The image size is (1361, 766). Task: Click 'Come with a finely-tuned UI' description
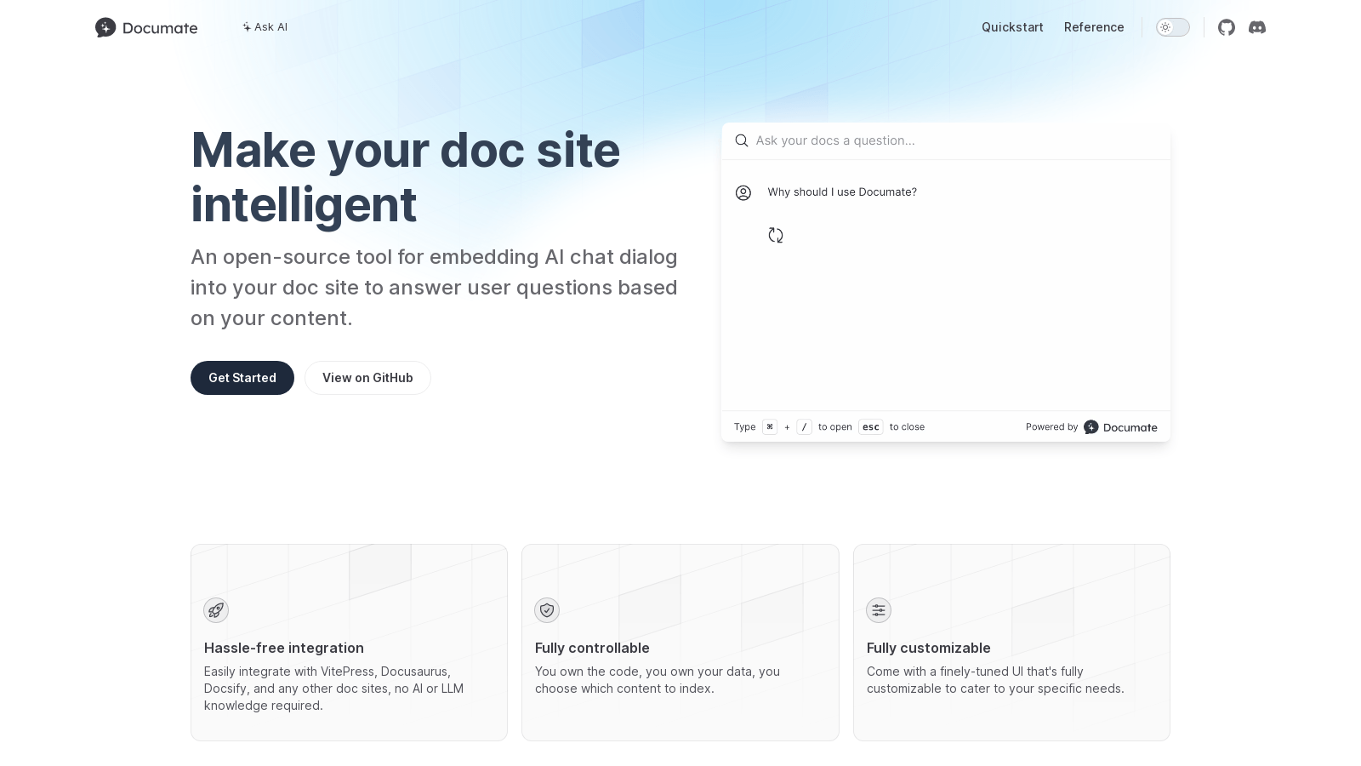[995, 680]
